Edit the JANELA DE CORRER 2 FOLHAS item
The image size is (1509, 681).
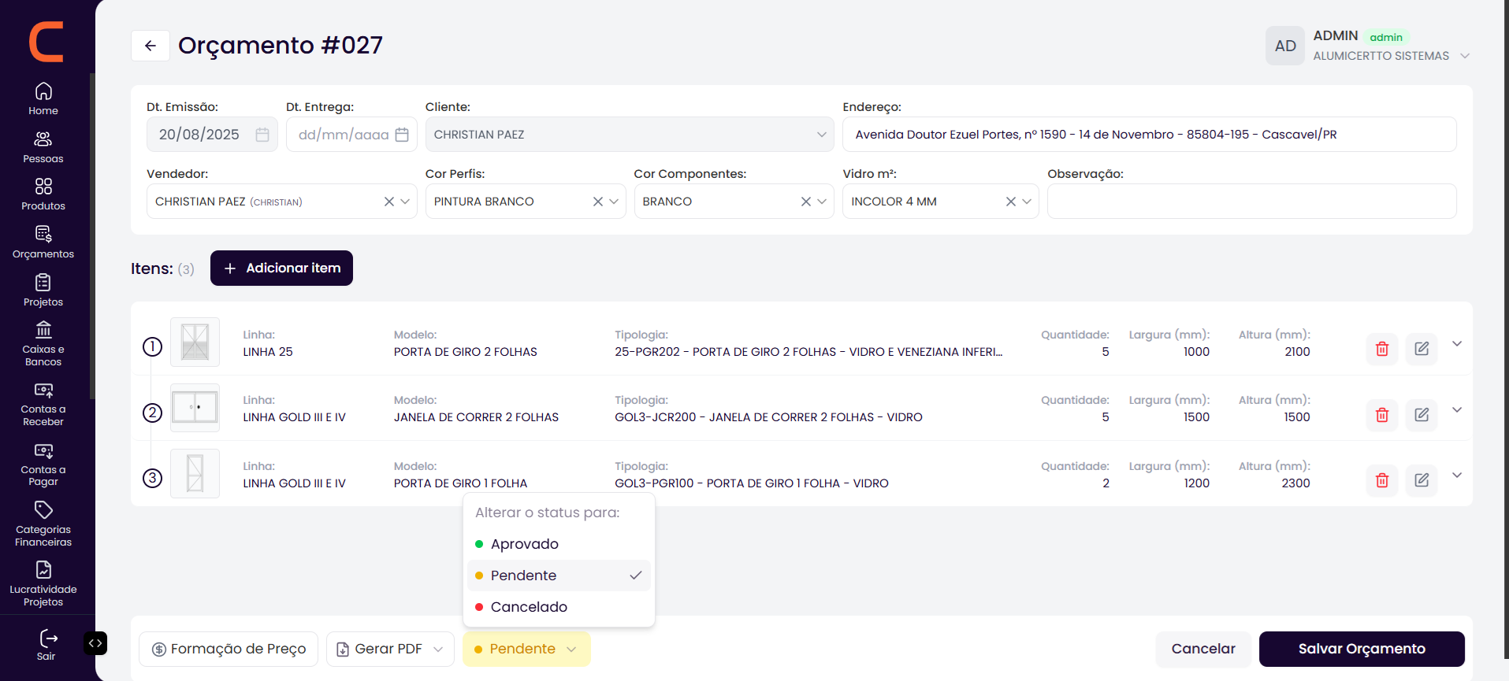point(1421,415)
